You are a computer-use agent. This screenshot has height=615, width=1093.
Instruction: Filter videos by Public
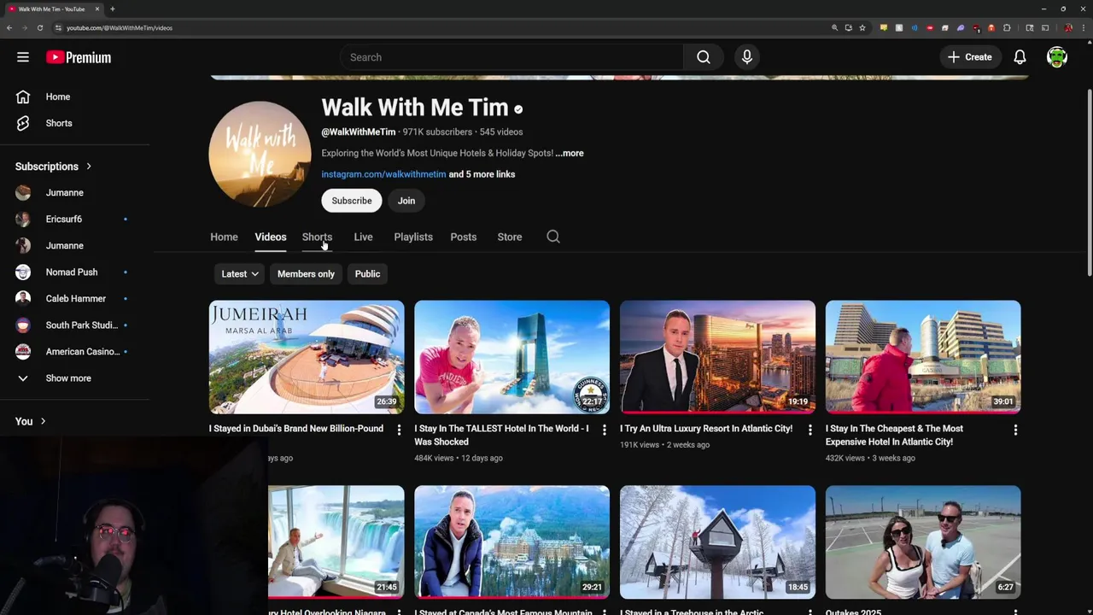[x=367, y=274]
